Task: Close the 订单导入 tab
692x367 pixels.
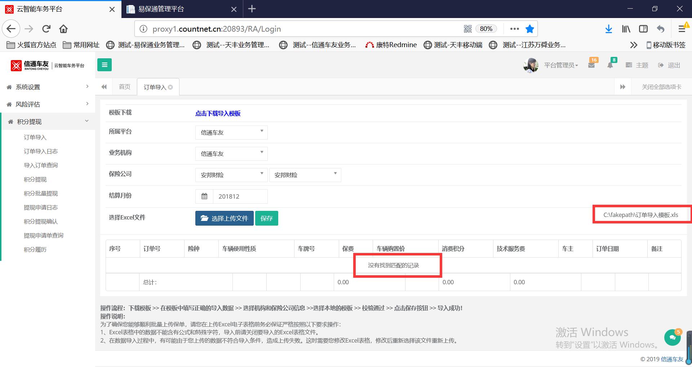Action: click(x=170, y=87)
